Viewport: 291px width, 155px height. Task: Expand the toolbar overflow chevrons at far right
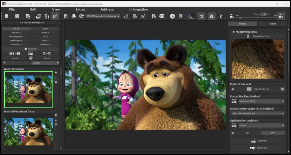click(x=288, y=16)
